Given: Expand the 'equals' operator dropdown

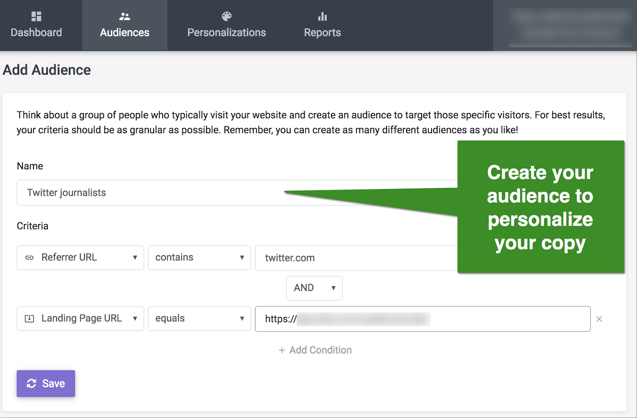Looking at the screenshot, I should 199,318.
